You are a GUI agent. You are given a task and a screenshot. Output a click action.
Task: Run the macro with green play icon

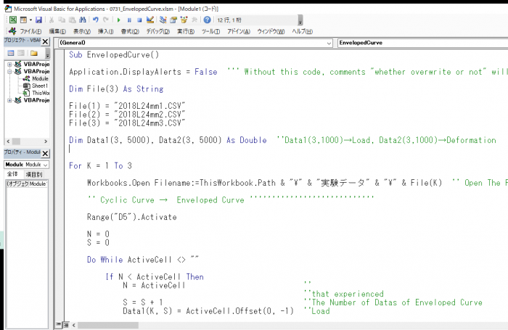(119, 20)
